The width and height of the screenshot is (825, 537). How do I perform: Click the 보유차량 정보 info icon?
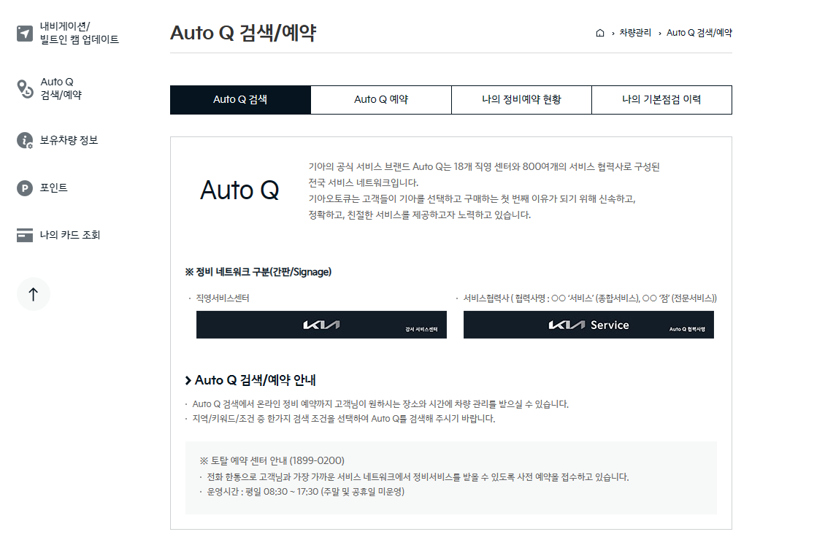pos(25,140)
